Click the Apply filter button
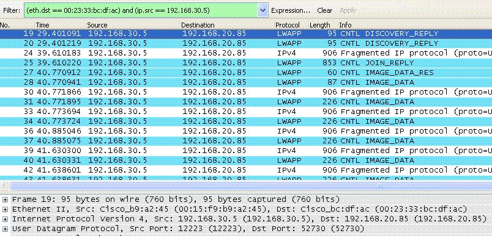The width and height of the screenshot is (492, 236). [348, 10]
